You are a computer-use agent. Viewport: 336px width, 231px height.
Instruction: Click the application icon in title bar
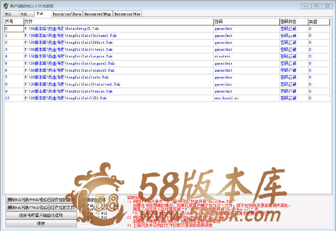point(6,6)
